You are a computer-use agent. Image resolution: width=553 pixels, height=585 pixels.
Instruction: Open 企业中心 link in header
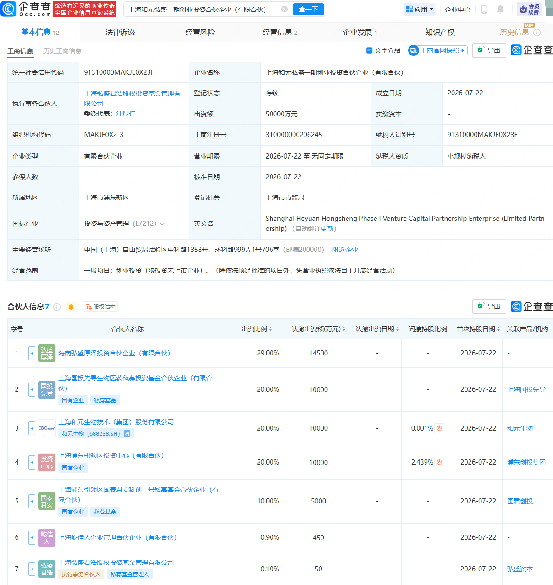pyautogui.click(x=458, y=9)
